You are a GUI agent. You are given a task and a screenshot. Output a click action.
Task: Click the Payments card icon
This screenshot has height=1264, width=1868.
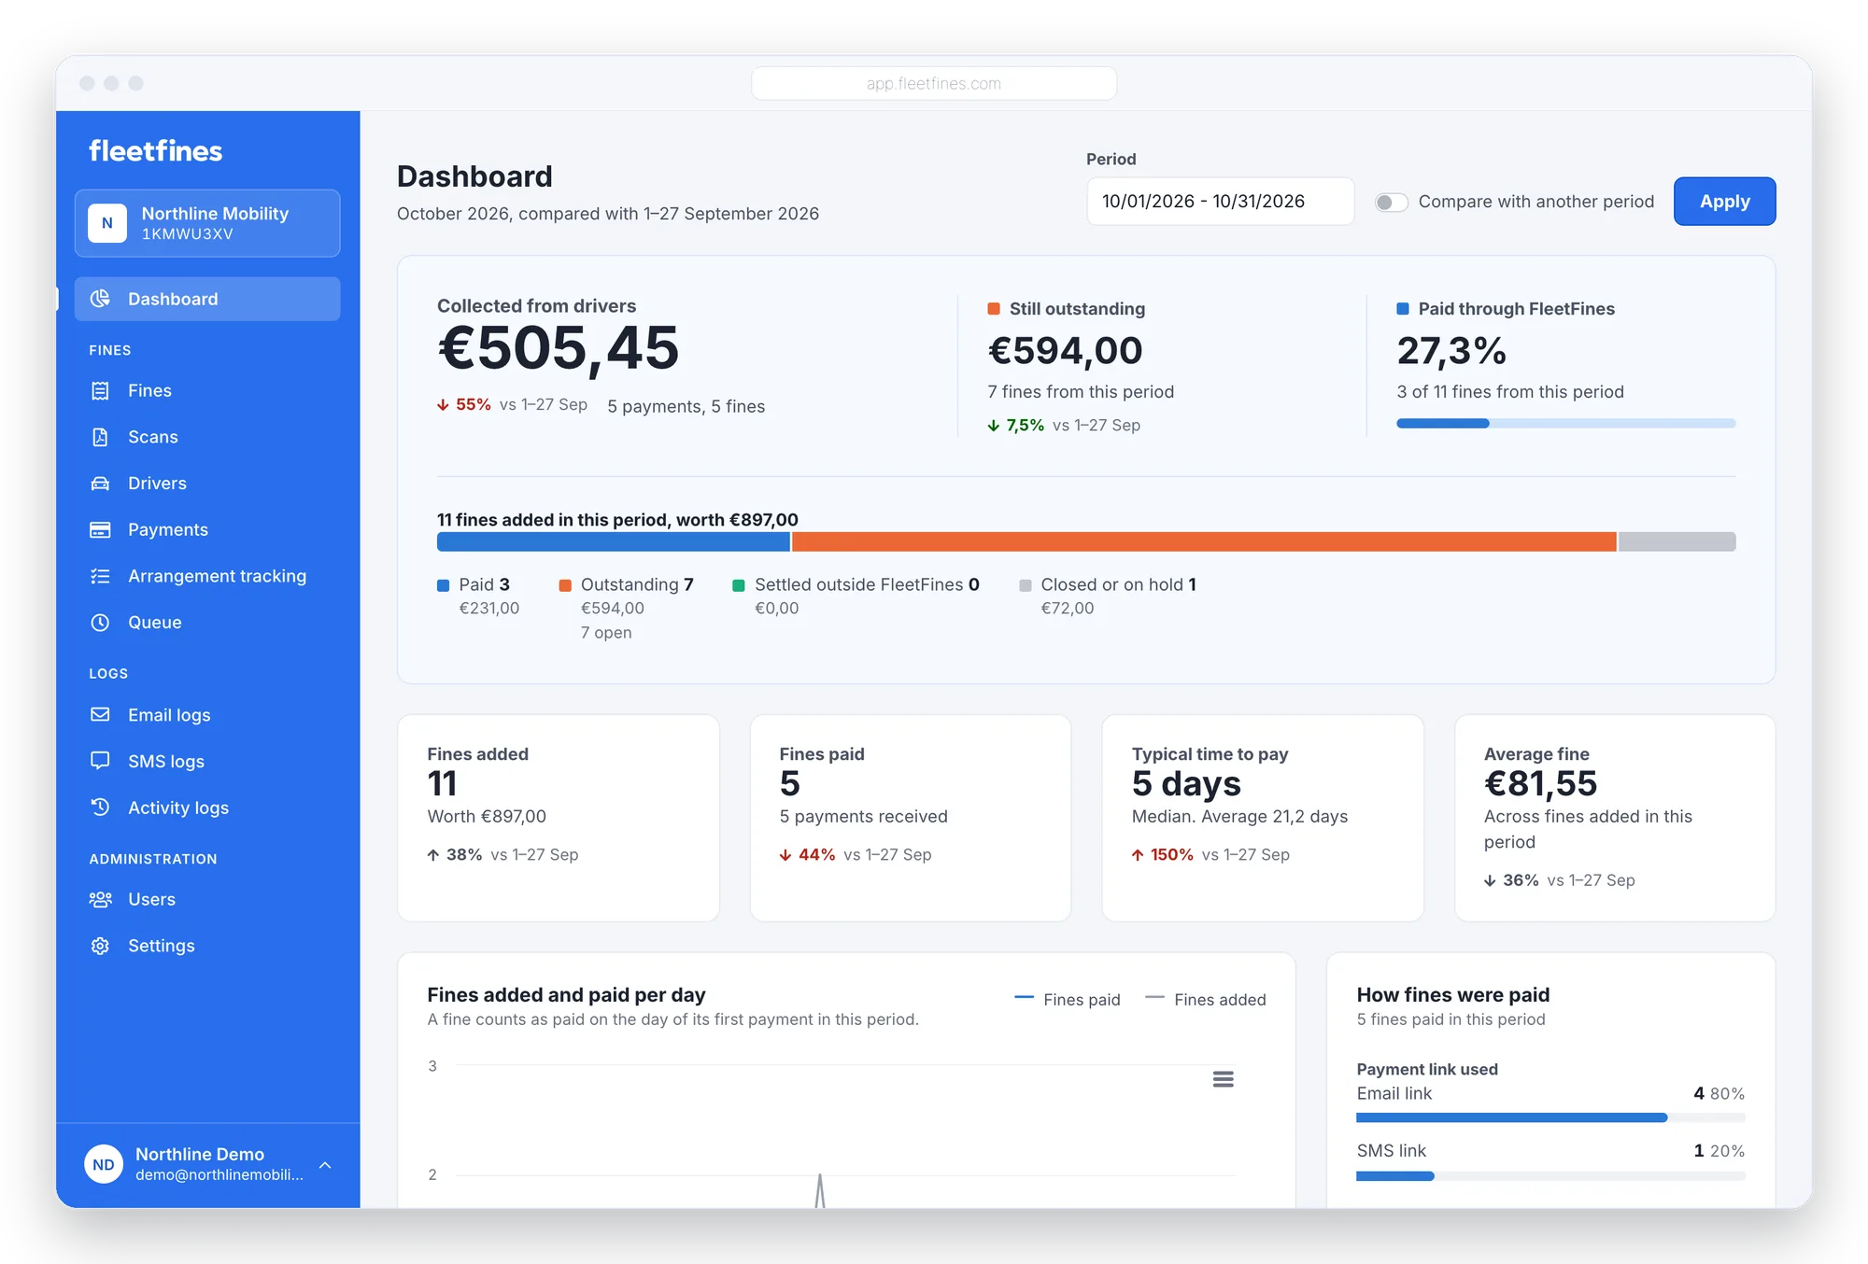(100, 529)
